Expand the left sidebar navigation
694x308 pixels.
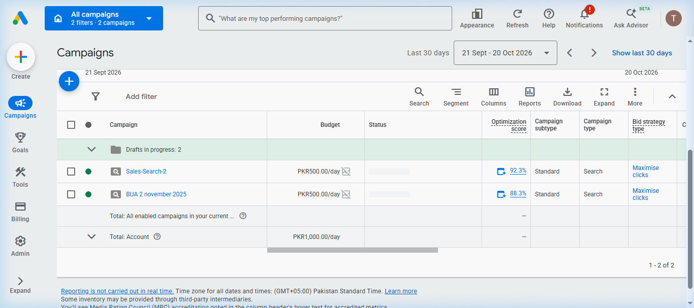(20, 285)
